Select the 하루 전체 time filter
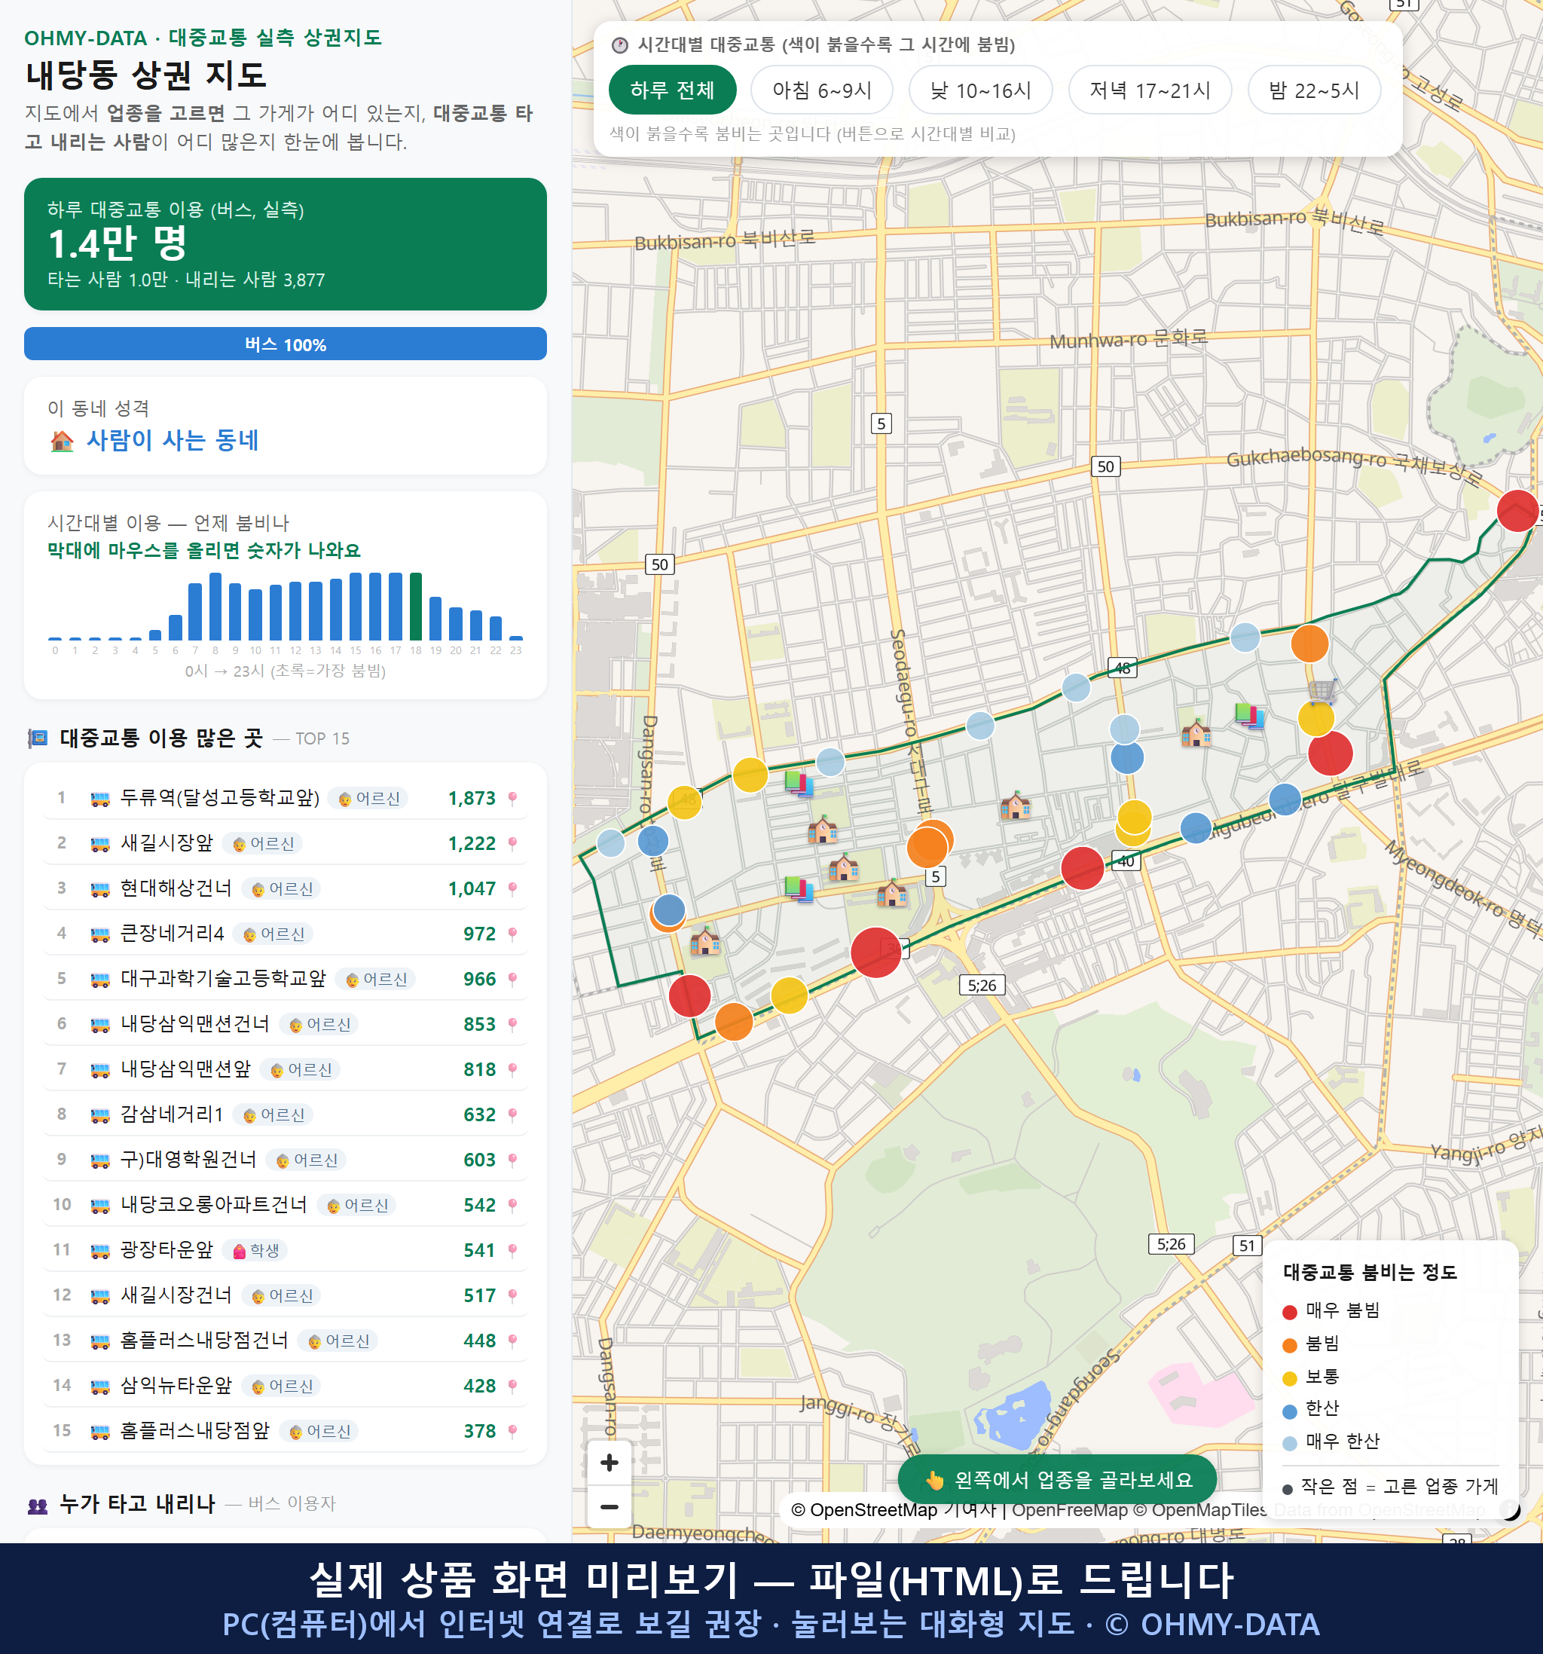 click(x=672, y=90)
